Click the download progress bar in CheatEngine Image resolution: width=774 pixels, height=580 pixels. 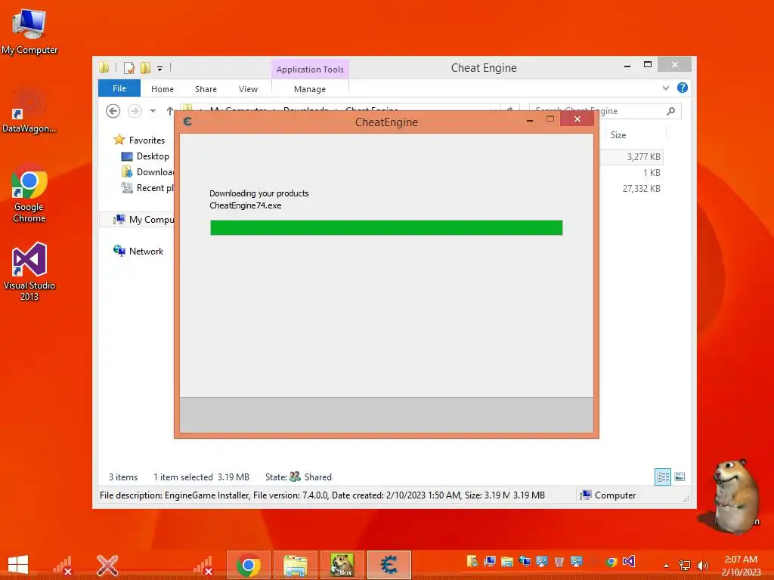pos(386,227)
